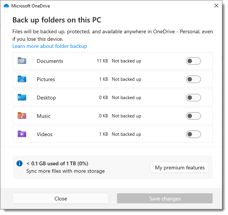The width and height of the screenshot is (228, 215).
Task: Close the OneDrive dialog with X
Action: point(216,6)
